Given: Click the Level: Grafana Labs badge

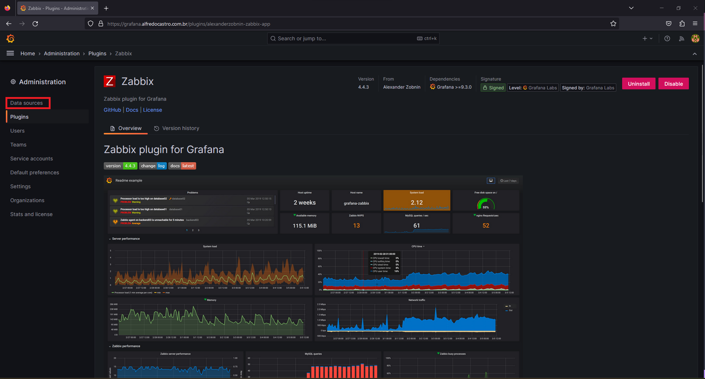Looking at the screenshot, I should click(x=533, y=88).
